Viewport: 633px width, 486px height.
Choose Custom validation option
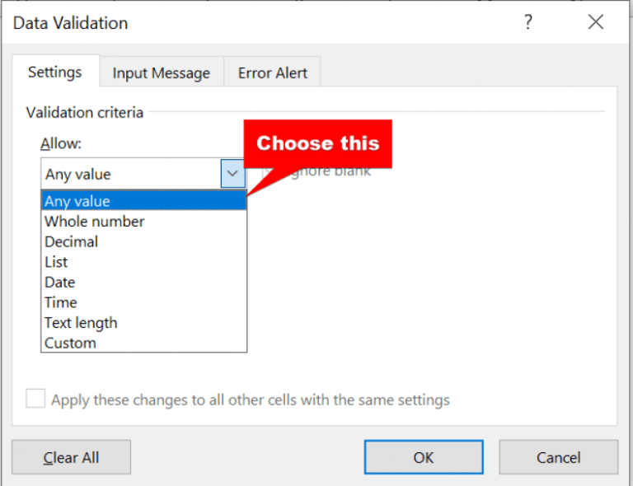pyautogui.click(x=70, y=343)
